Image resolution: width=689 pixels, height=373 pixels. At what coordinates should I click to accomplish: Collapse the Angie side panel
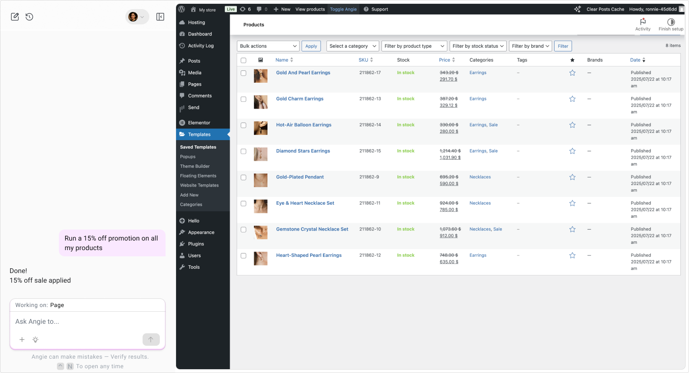point(160,16)
